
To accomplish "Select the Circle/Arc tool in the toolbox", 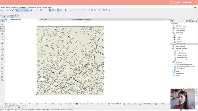I will [x=2, y=65].
